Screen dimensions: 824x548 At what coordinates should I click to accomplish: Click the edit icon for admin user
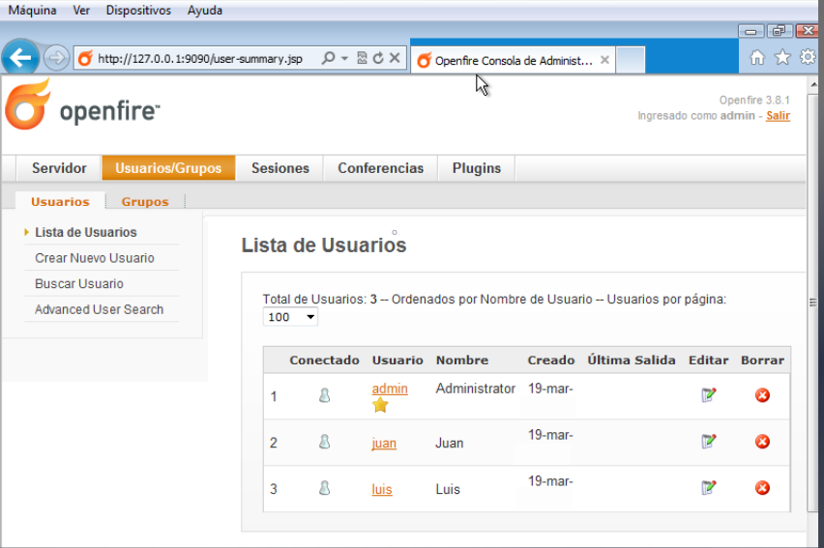[709, 395]
